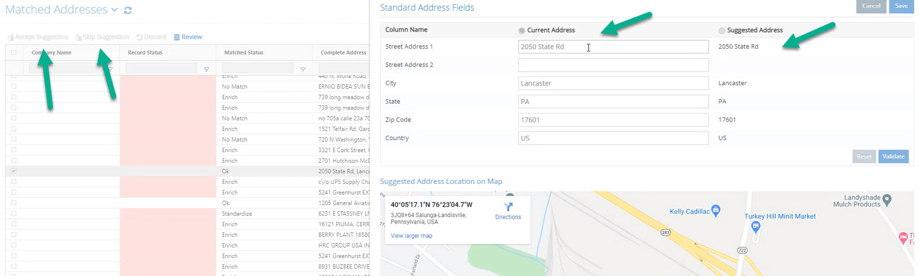This screenshot has width=919, height=276.
Task: Click the Skip Suggestion toolbar action
Action: pos(102,37)
